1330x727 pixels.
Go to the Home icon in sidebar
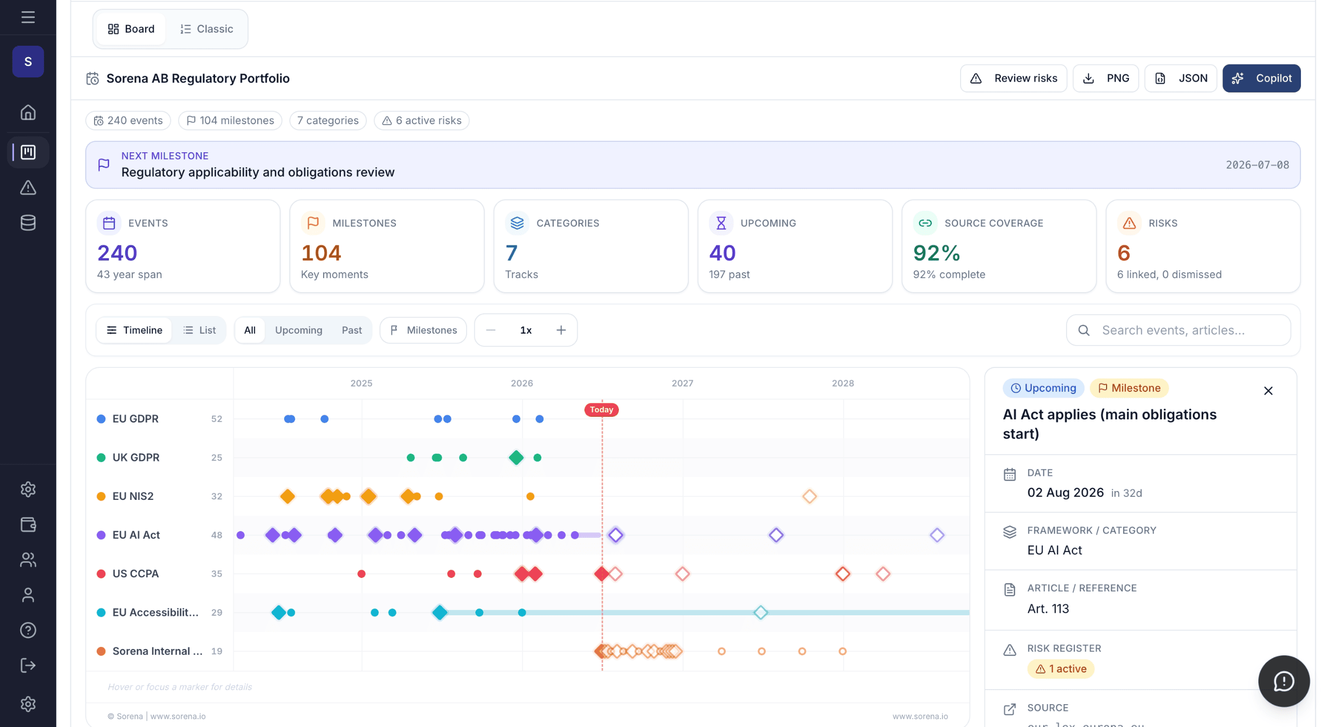point(28,112)
